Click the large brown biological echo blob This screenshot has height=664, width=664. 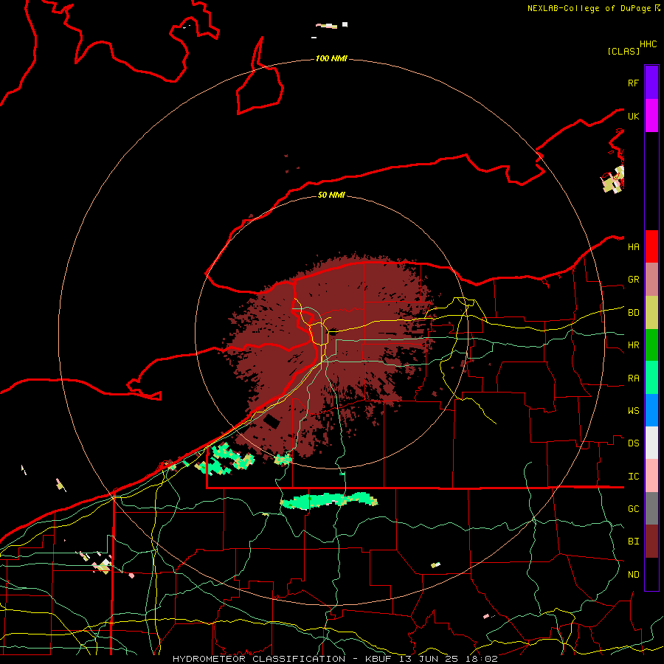click(331, 356)
